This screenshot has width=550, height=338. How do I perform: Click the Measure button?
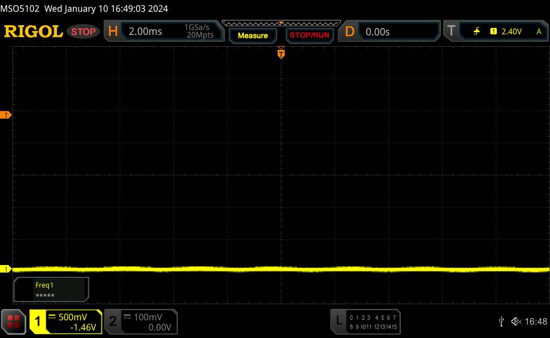(253, 35)
